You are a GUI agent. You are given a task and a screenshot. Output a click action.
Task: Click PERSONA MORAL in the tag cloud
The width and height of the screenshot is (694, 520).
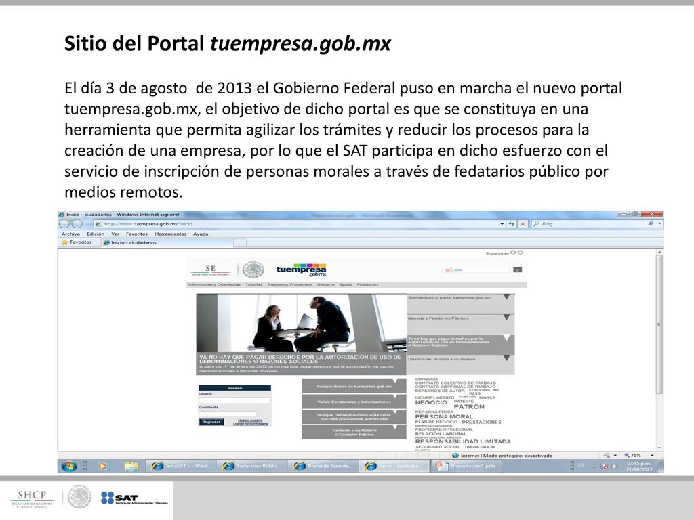[444, 416]
